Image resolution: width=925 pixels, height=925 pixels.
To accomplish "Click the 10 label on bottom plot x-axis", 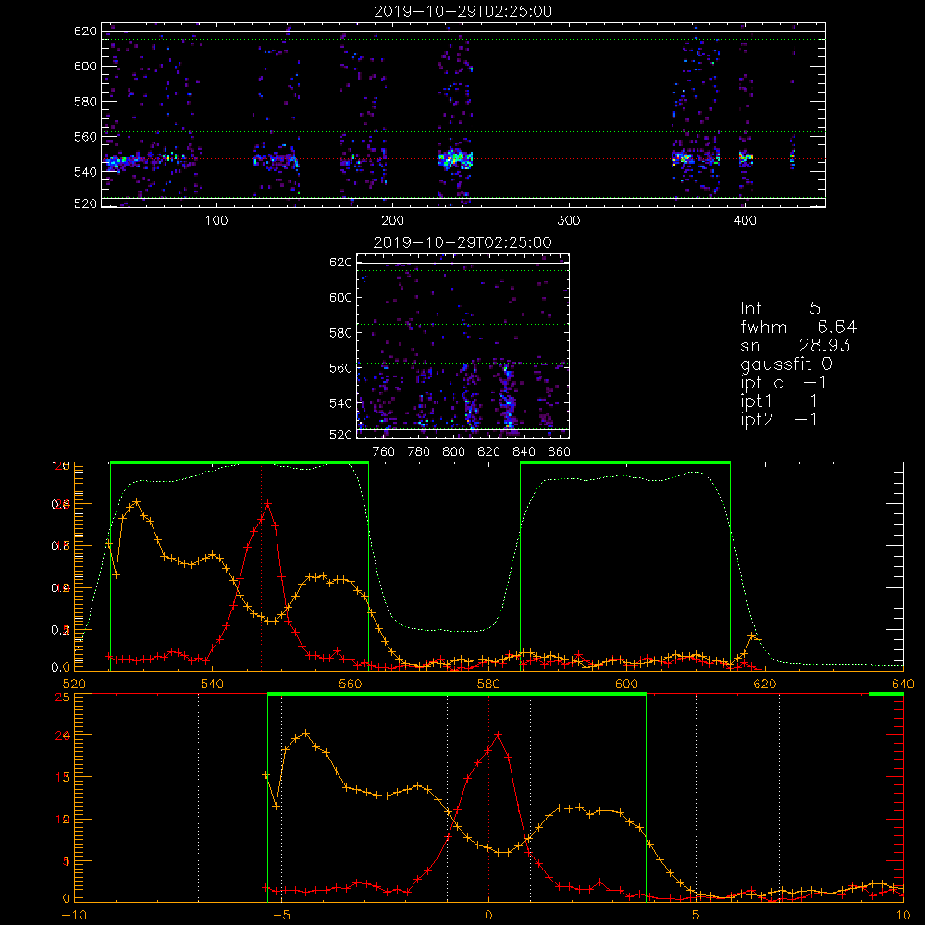I will click(x=903, y=915).
